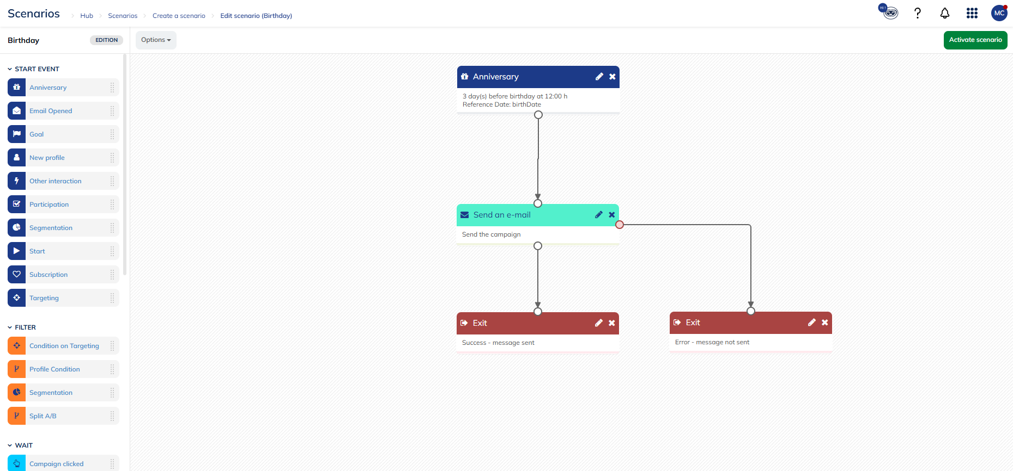Collapse the START EVENT section

(10, 69)
